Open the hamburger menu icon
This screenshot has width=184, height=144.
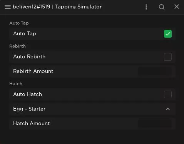[x=8, y=7]
